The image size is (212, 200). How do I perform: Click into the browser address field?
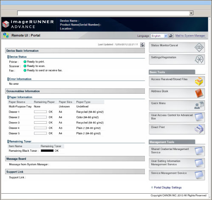click(103, 13)
